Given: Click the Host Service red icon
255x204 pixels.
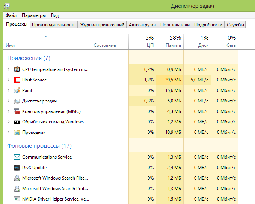Looking at the screenshot, I should tap(17, 80).
